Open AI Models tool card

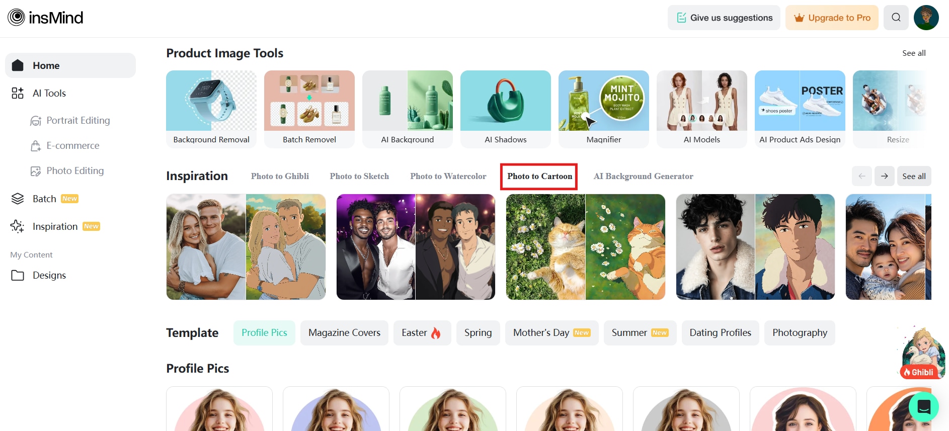pyautogui.click(x=702, y=109)
